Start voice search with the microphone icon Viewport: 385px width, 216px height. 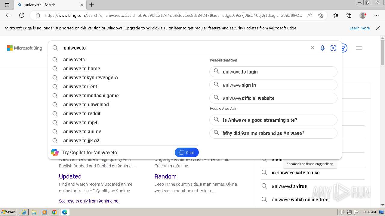coord(322,48)
